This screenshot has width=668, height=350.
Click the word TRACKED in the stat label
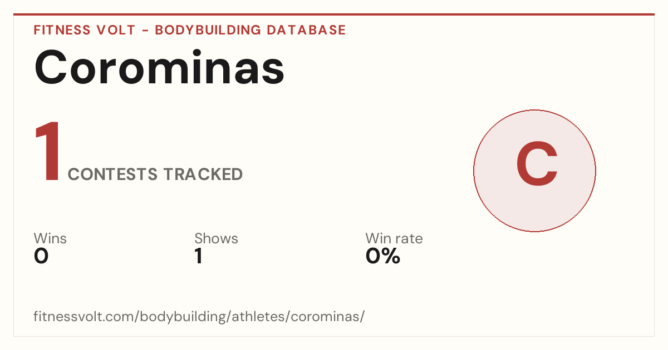coord(203,174)
